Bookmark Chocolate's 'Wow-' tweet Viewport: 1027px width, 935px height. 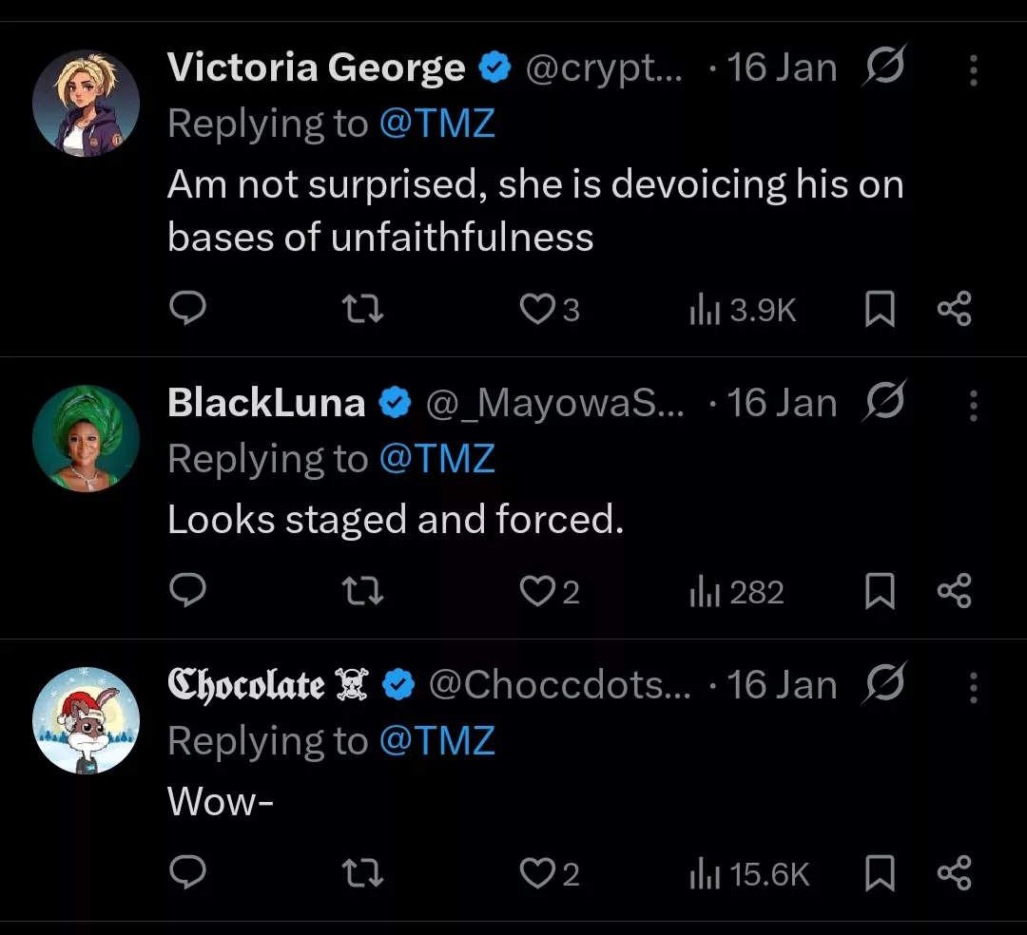[880, 873]
